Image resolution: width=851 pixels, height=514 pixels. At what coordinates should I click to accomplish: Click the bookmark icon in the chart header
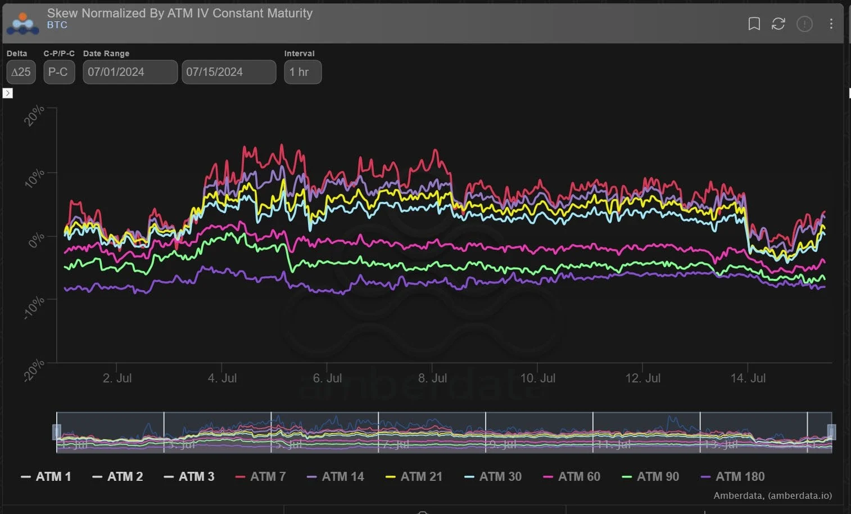(x=754, y=24)
